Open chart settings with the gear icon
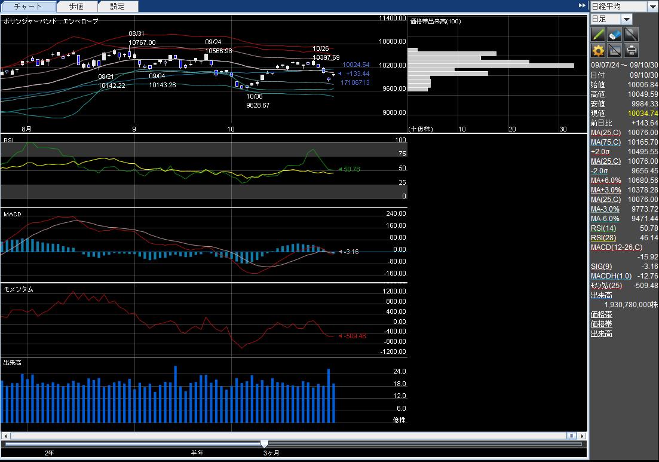 pyautogui.click(x=598, y=50)
